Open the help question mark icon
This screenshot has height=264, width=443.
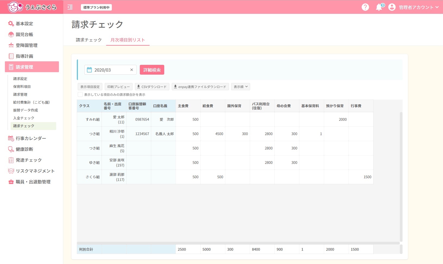(x=365, y=7)
